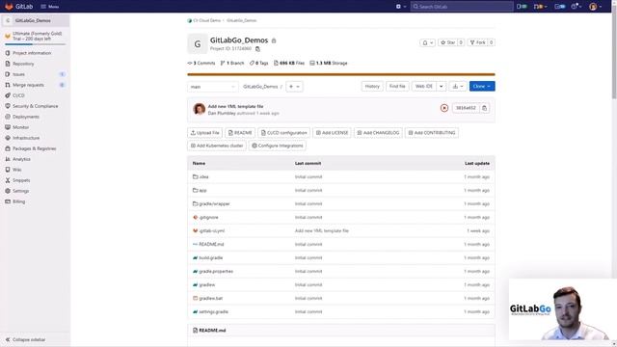
Task: Open the gradlew.bat file
Action: click(x=211, y=298)
